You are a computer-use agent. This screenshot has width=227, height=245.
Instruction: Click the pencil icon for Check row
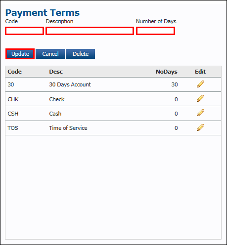click(200, 98)
